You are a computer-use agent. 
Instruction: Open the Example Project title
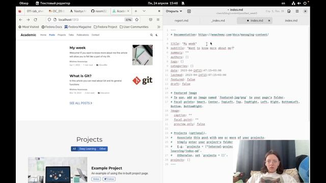(x=106, y=168)
